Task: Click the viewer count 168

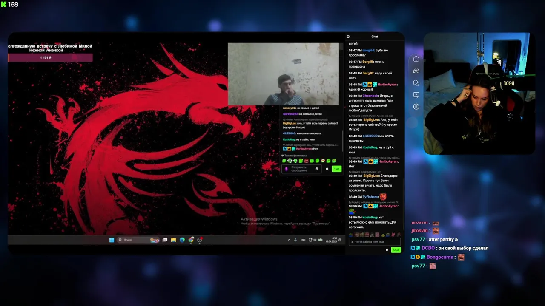Action: [x=13, y=4]
